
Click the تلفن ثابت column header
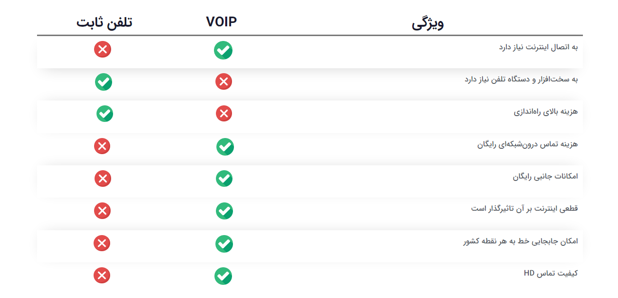pos(104,22)
